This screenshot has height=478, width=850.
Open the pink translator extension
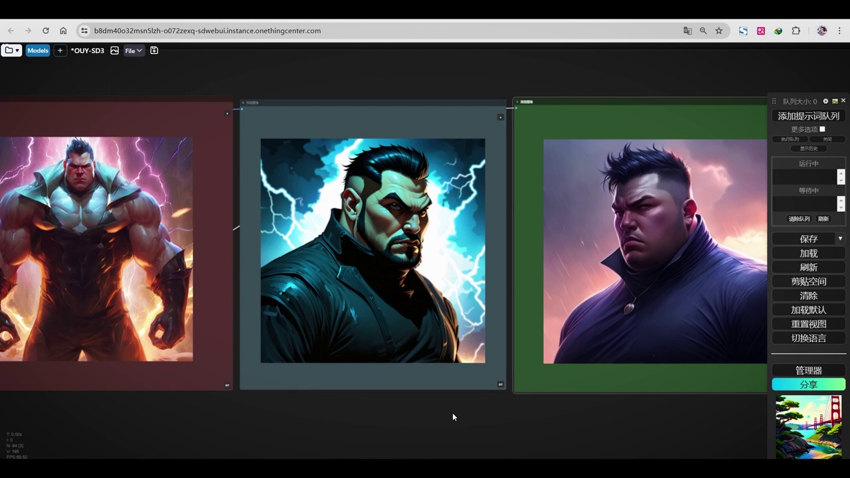(761, 31)
